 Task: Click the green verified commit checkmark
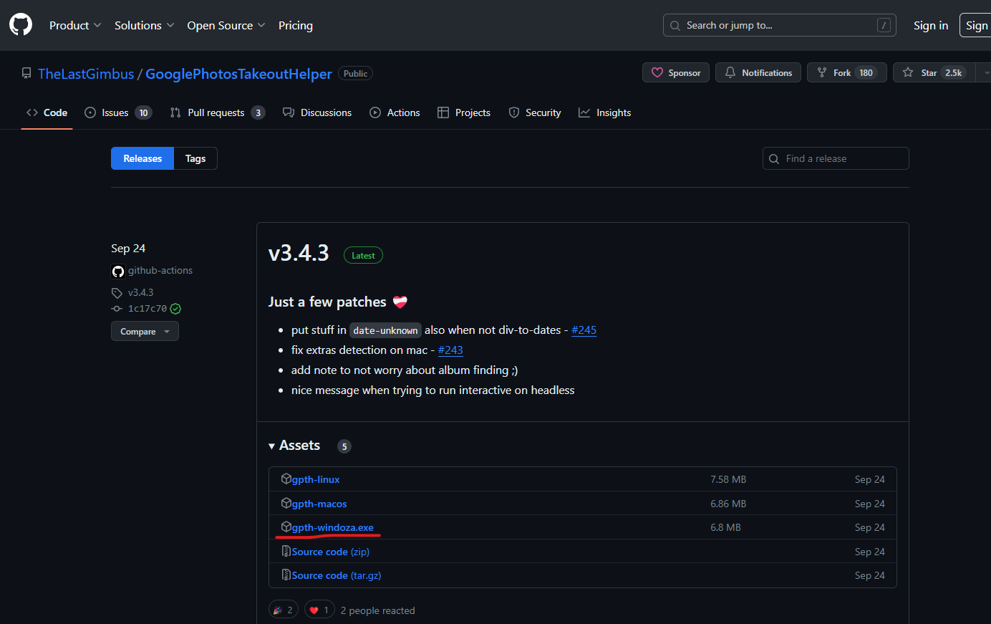pos(175,309)
